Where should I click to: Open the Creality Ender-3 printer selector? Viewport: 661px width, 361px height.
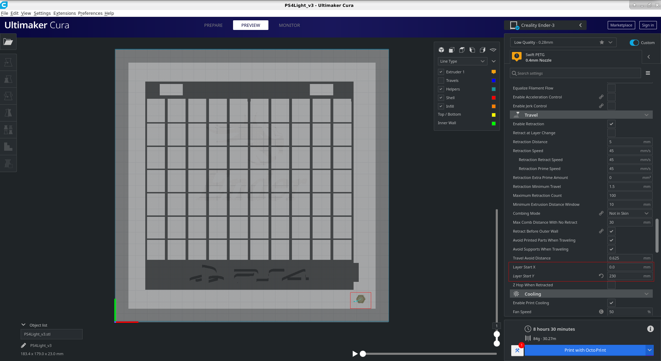point(545,25)
